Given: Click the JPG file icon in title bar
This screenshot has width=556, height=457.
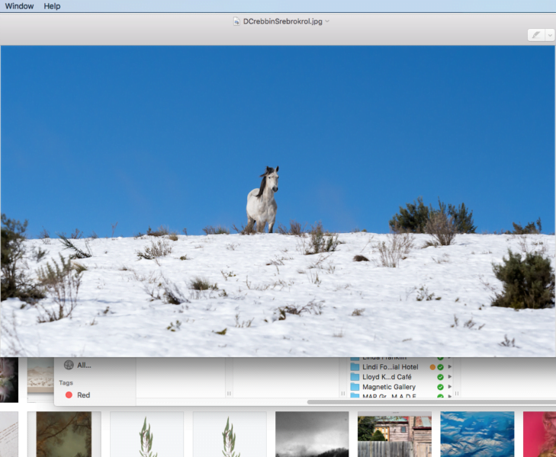Looking at the screenshot, I should tap(236, 21).
